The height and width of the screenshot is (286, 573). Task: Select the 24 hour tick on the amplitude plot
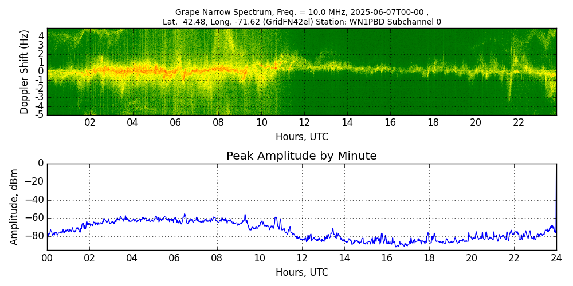point(556,258)
